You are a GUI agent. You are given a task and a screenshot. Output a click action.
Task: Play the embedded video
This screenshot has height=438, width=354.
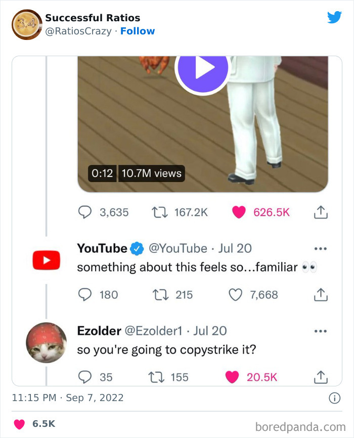tap(202, 68)
